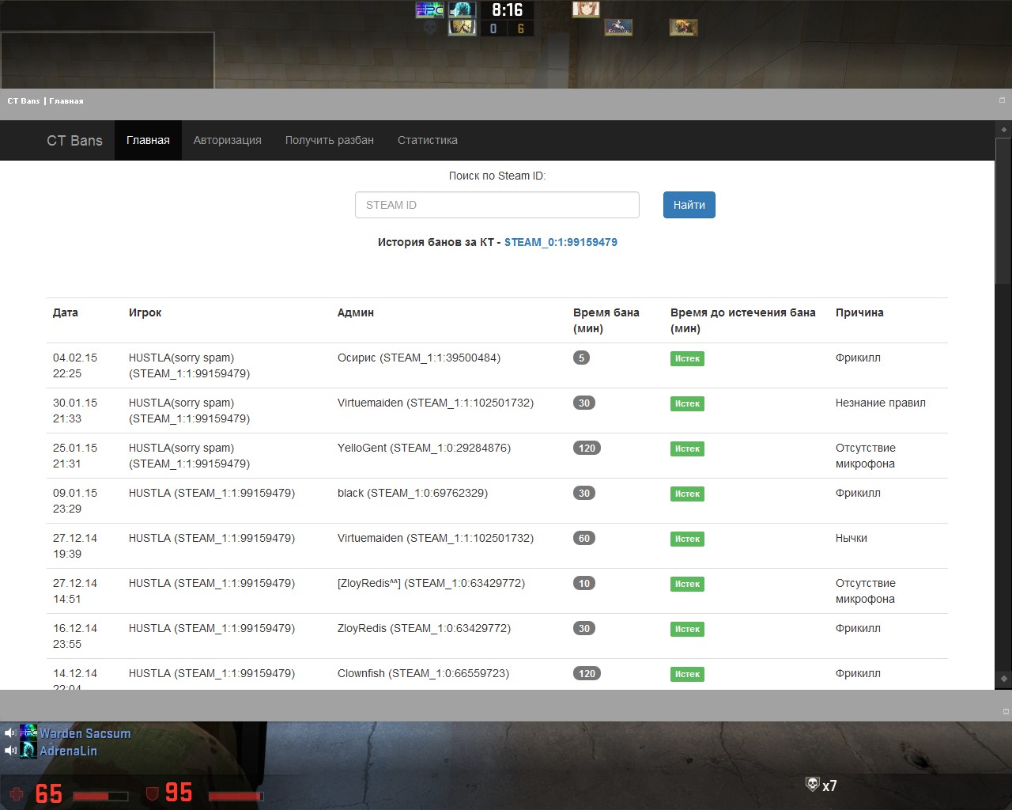Click the red health cross icon
The width and height of the screenshot is (1012, 810).
[17, 793]
